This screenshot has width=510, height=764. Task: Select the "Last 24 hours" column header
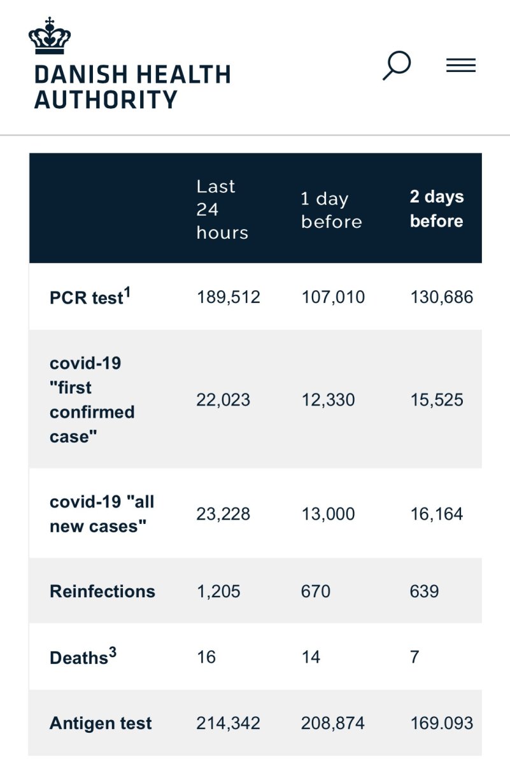click(222, 209)
